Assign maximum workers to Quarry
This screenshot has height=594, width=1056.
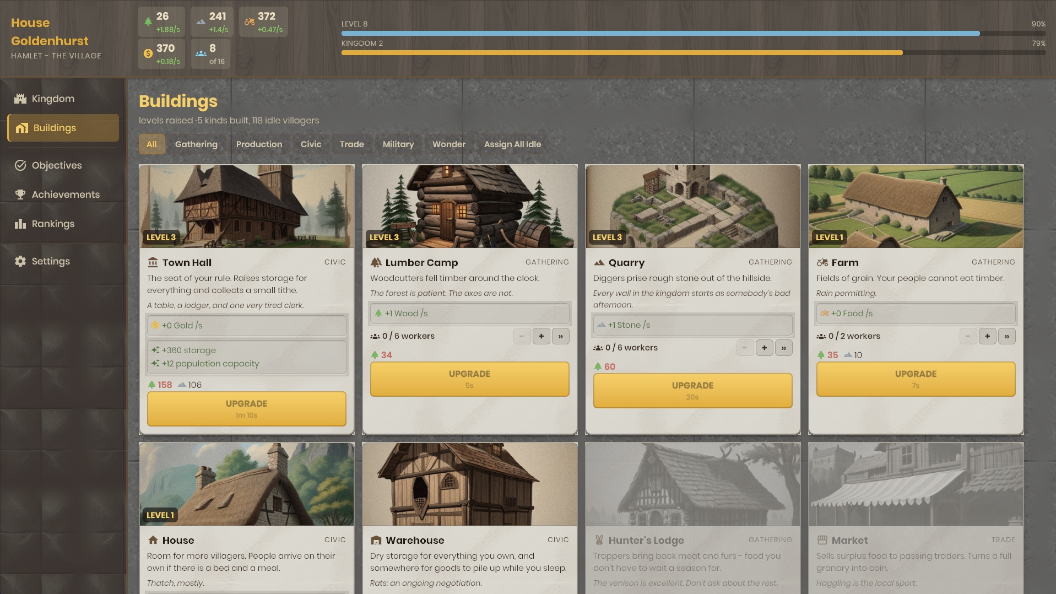pos(784,348)
